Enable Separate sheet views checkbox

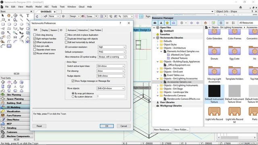pos(35,50)
